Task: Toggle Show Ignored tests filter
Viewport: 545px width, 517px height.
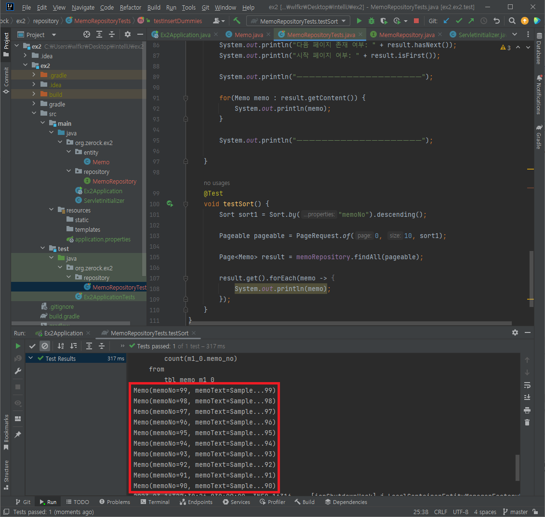Action: [x=45, y=345]
